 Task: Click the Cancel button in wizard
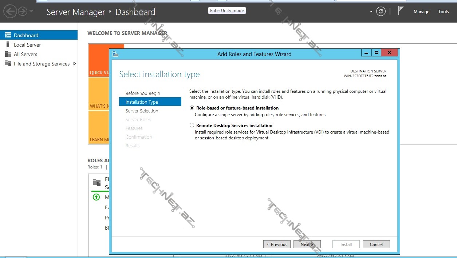[376, 245]
